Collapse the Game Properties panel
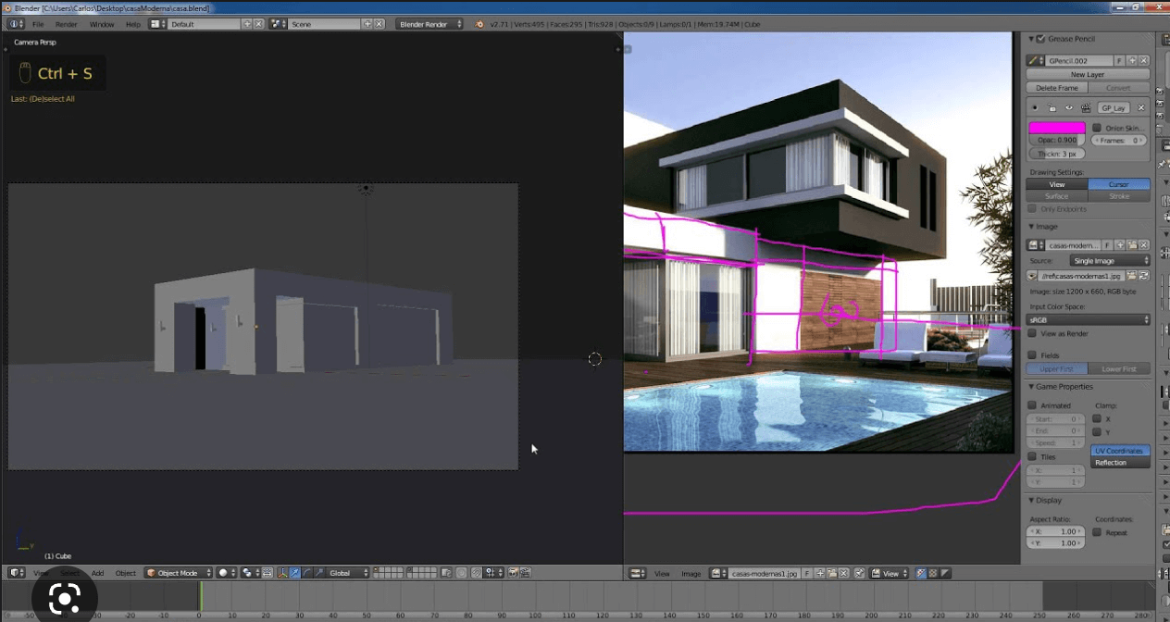Viewport: 1170px width, 622px height. (x=1031, y=387)
